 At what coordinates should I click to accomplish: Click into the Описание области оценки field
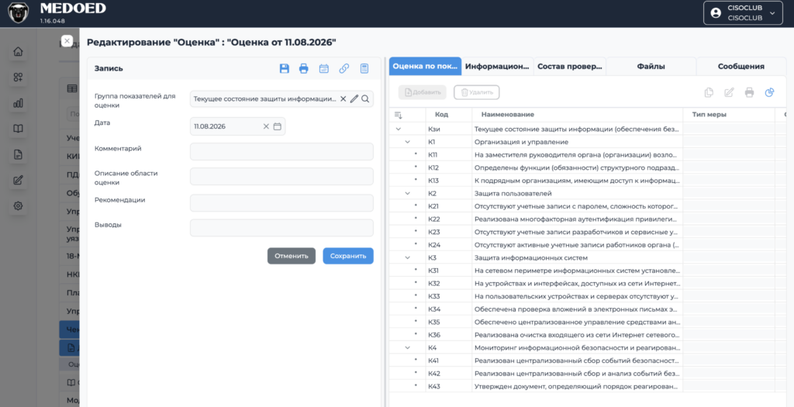(281, 177)
